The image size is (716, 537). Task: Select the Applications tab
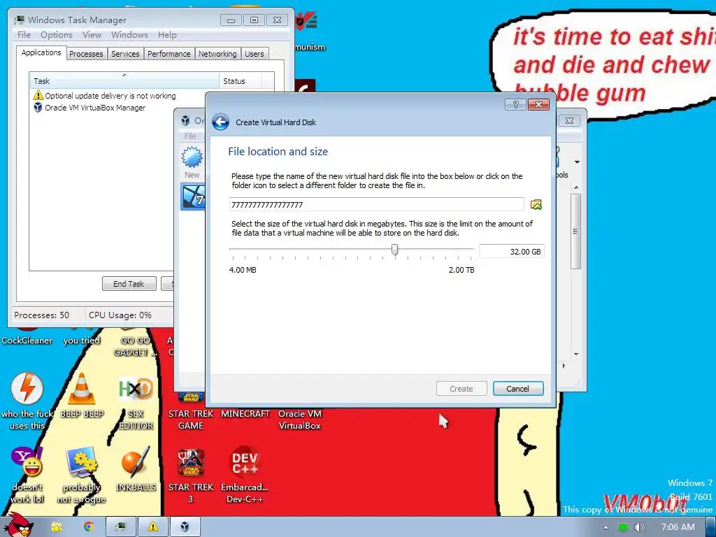(41, 52)
